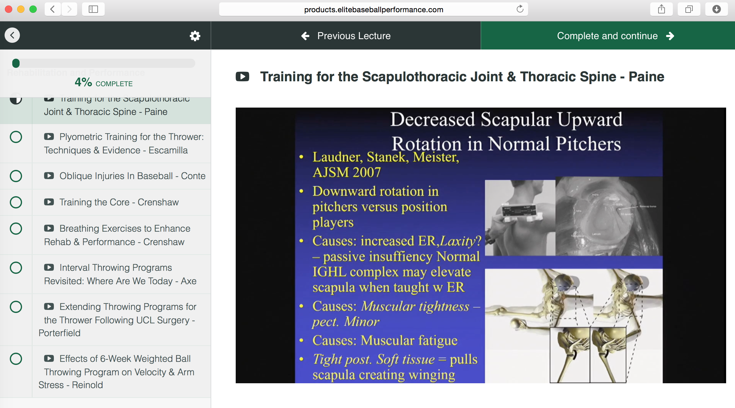
Task: Toggle completion circle for Plyometric Training lecture
Action: point(16,137)
